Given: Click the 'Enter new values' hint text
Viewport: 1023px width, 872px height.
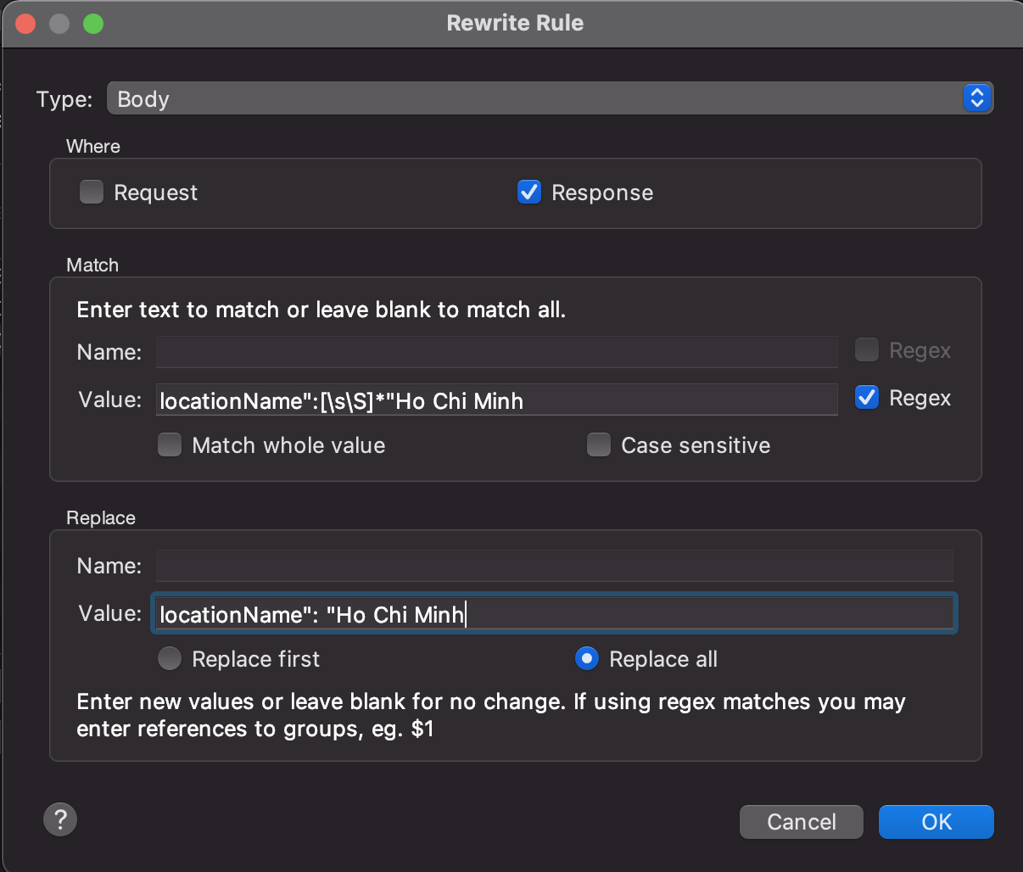Looking at the screenshot, I should point(491,715).
